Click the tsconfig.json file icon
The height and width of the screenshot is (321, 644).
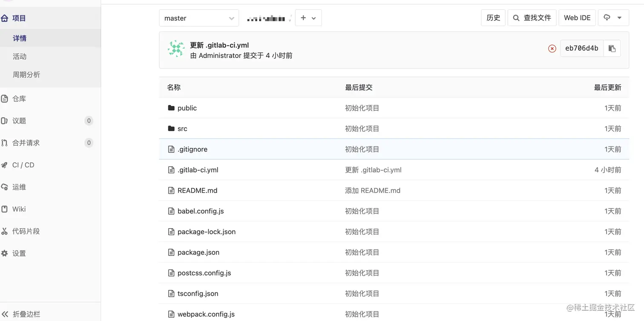(x=171, y=293)
